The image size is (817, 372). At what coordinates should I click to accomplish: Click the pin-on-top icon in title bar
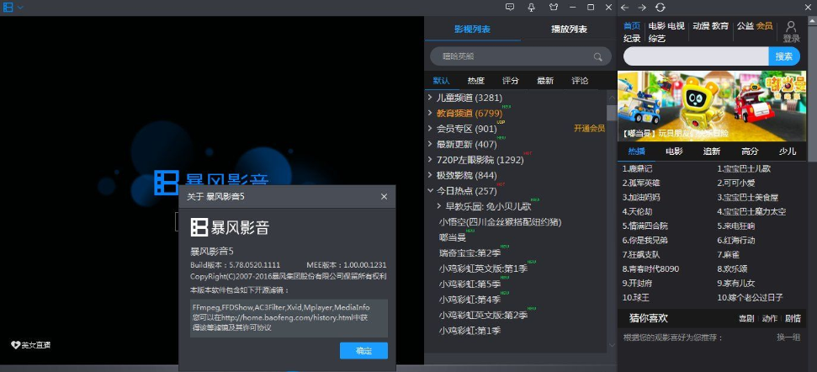(x=532, y=8)
